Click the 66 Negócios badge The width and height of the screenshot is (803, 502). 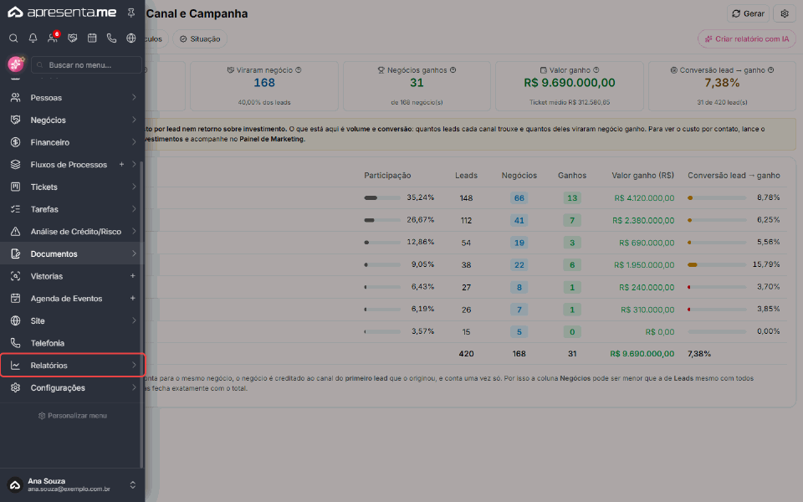click(519, 198)
